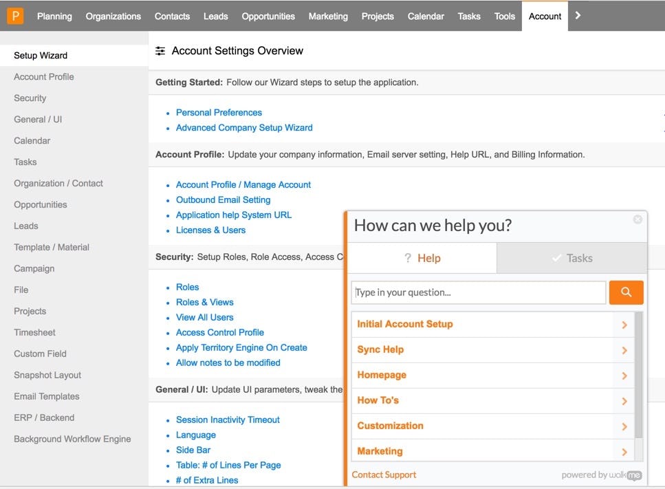Open Table: # of Lines Per Page link
Screen dimensions: 665x489
coord(228,465)
